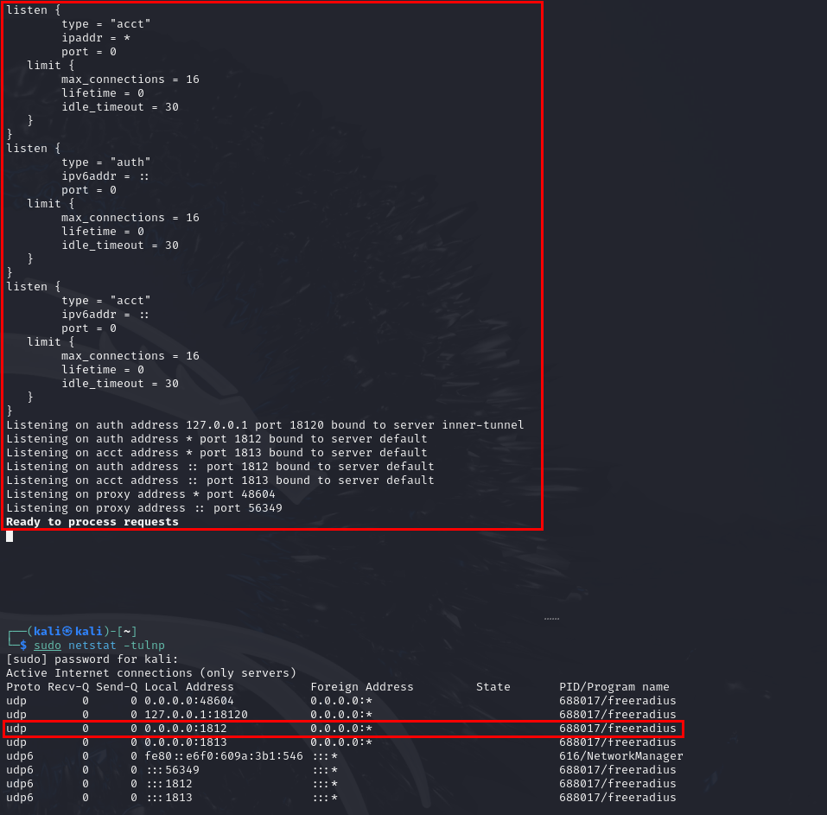Click the pane divider dots between terminals
827x815 pixels.
(551, 619)
